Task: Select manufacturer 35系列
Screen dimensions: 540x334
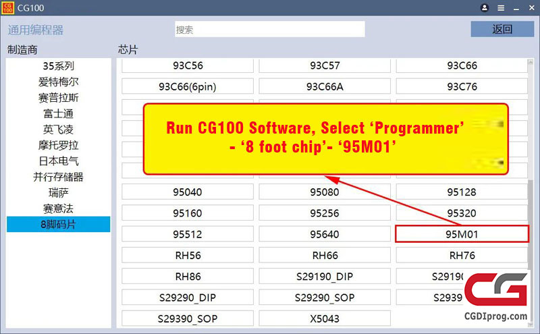Action: (x=58, y=65)
